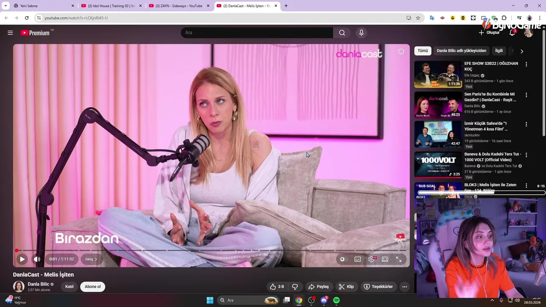Open options menu for Sen Paris'te video
The image size is (546, 307).
coord(526,95)
